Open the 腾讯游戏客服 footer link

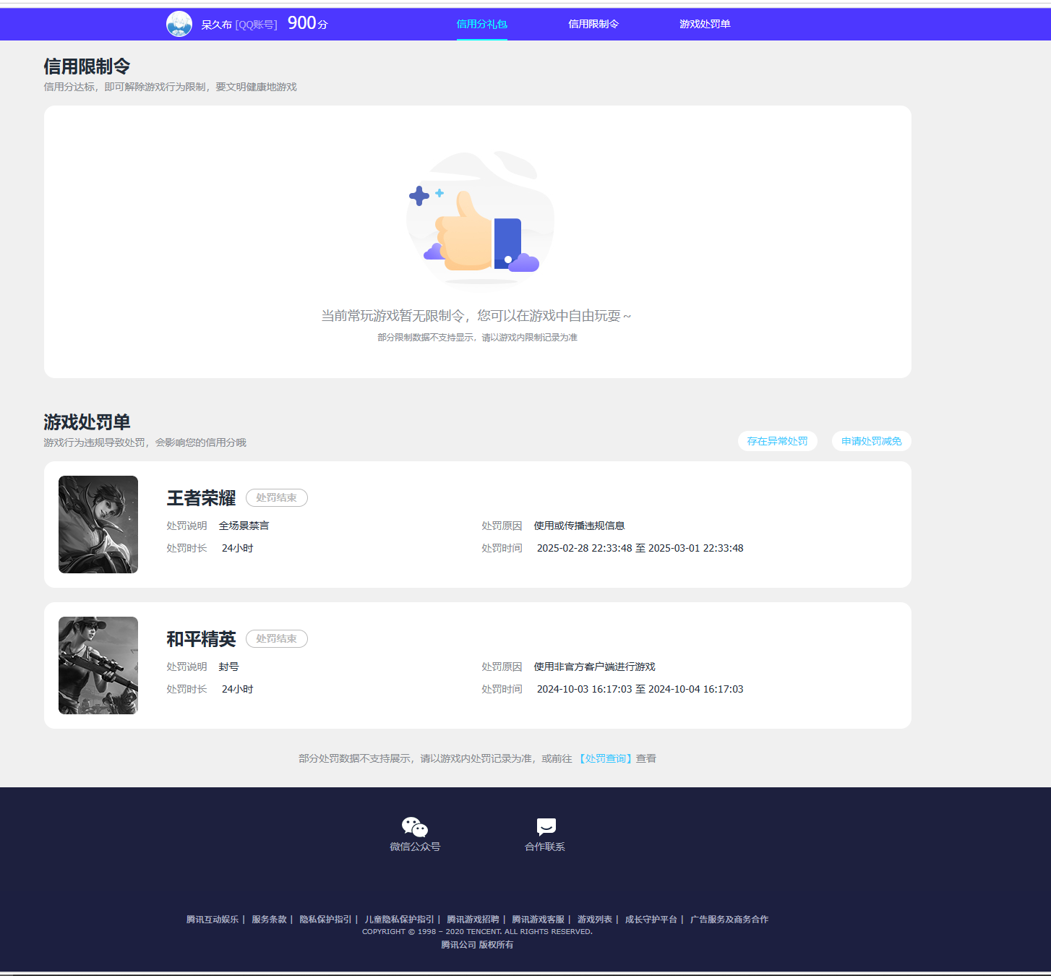coord(538,920)
